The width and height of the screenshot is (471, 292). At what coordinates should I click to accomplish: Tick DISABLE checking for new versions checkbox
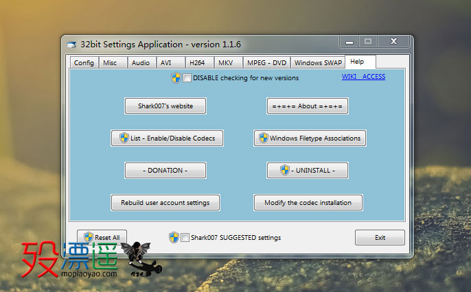(187, 78)
